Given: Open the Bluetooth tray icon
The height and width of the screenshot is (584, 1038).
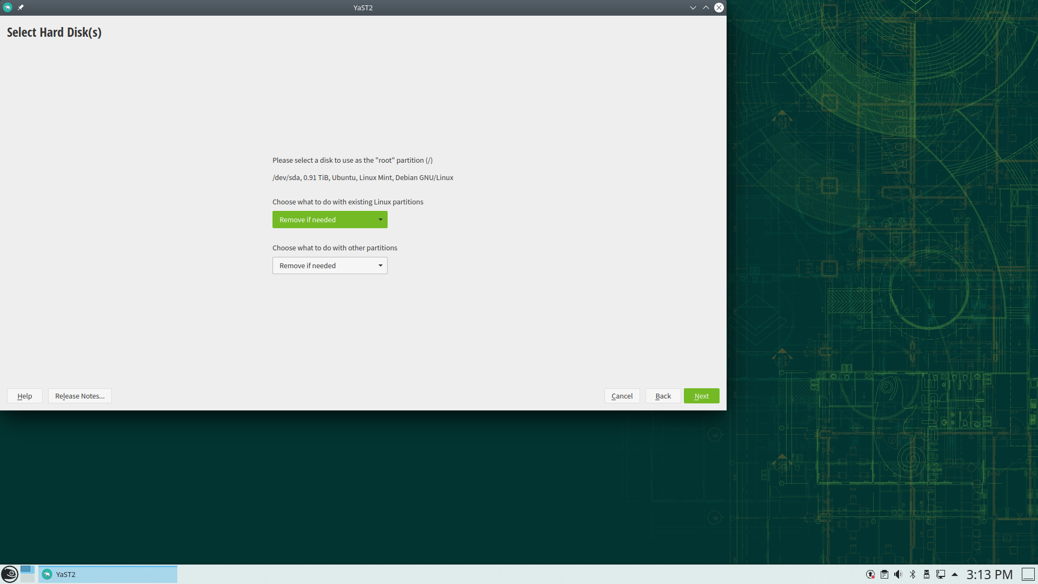Looking at the screenshot, I should click(x=913, y=574).
